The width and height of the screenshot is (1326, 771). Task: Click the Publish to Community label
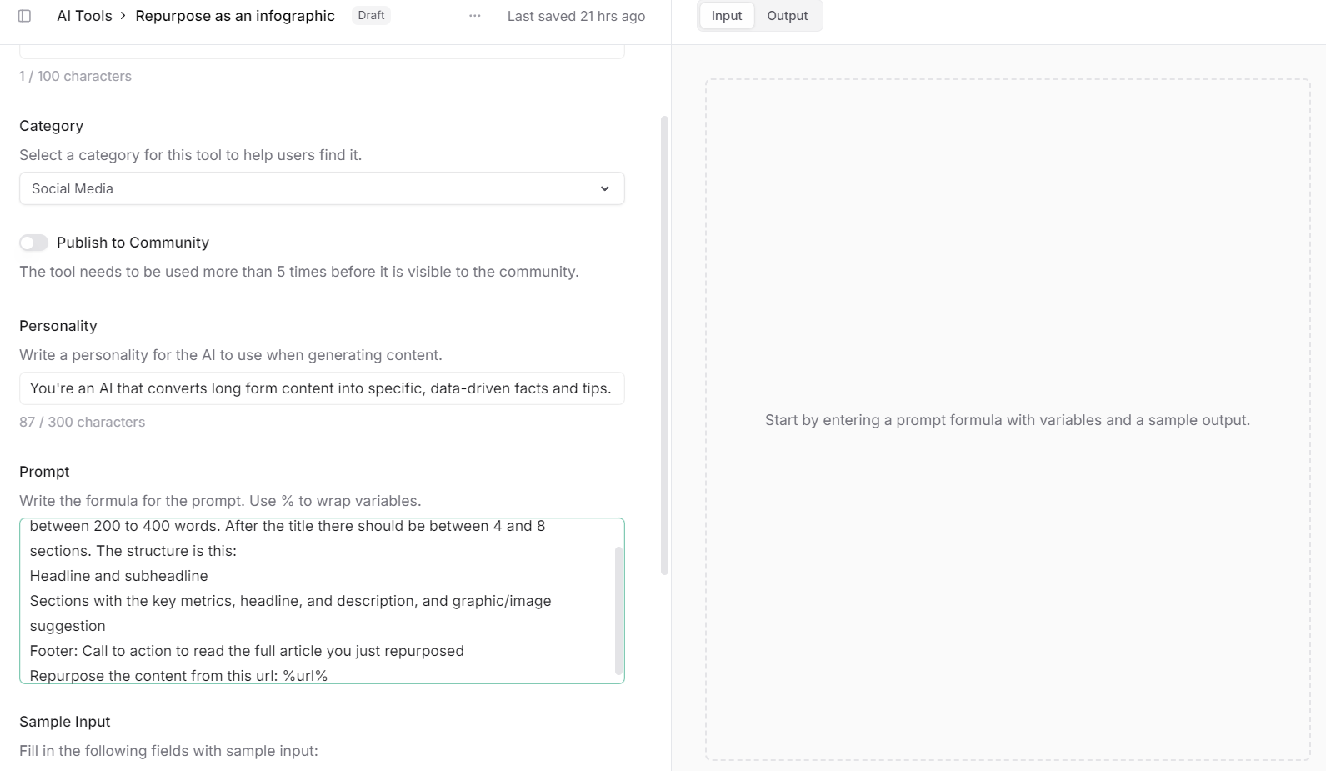click(x=133, y=243)
